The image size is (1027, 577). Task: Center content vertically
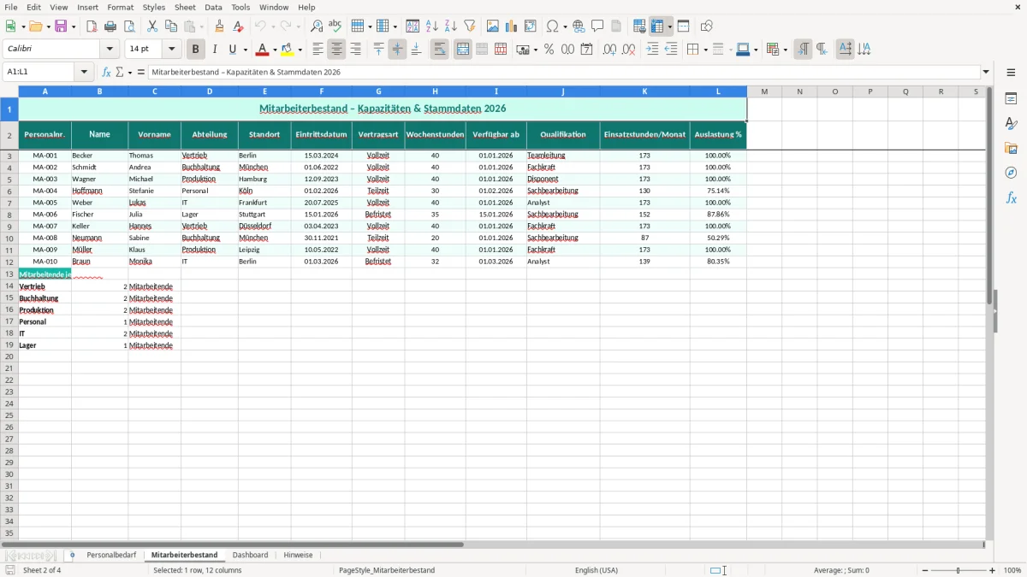(x=398, y=50)
